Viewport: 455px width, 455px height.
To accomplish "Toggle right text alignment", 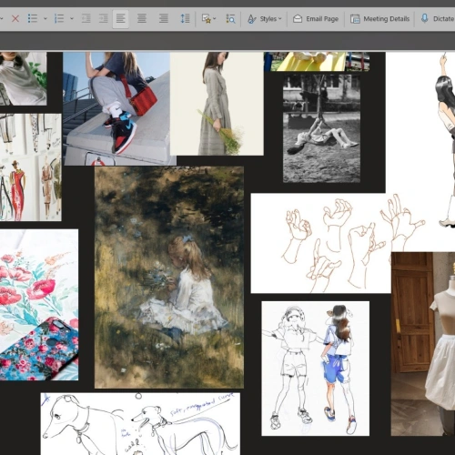I will (164, 19).
